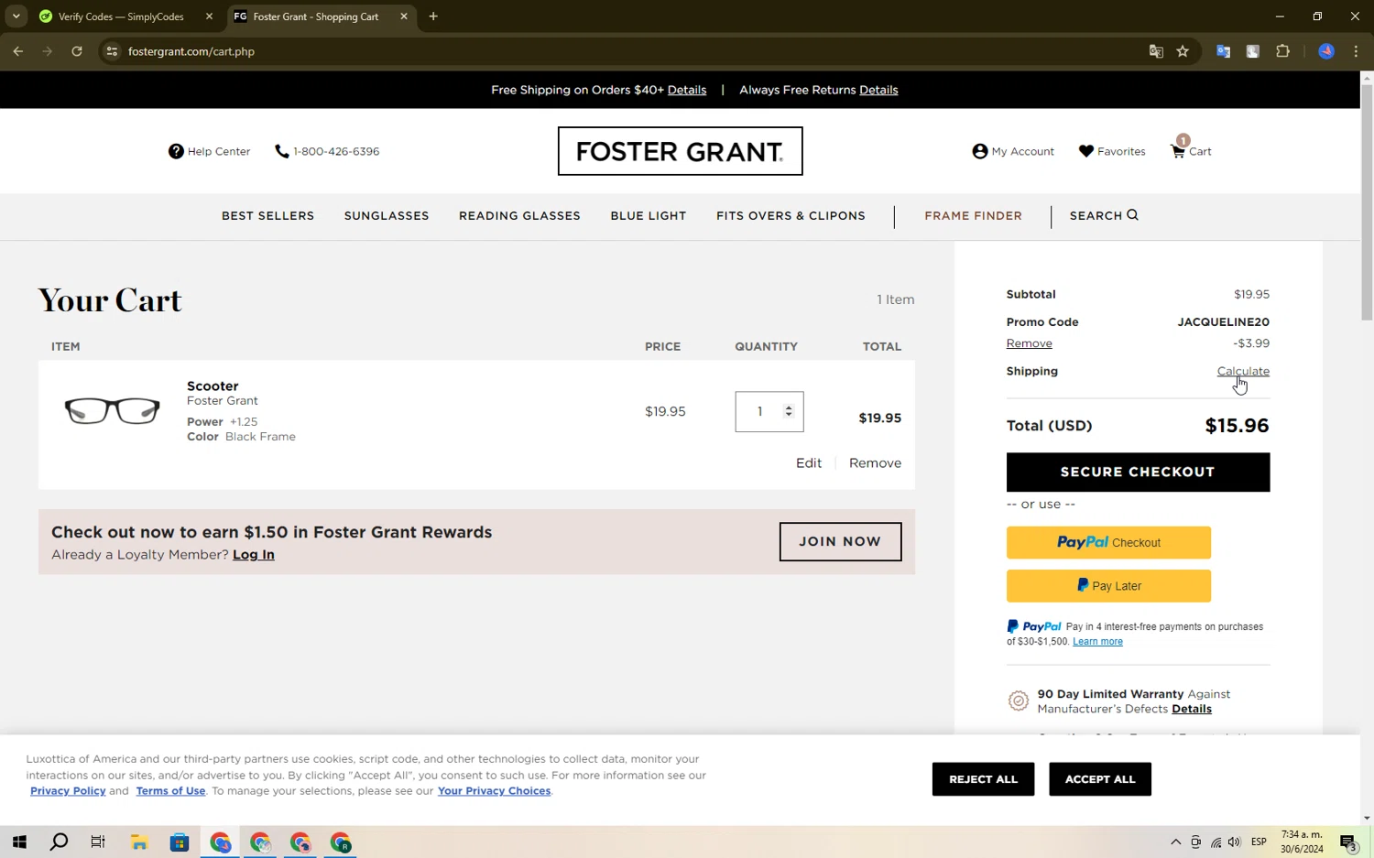The width and height of the screenshot is (1374, 858).
Task: Open Fits Overs & Clipons menu
Action: tap(791, 216)
